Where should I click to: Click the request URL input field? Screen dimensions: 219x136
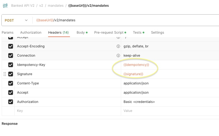126,20
